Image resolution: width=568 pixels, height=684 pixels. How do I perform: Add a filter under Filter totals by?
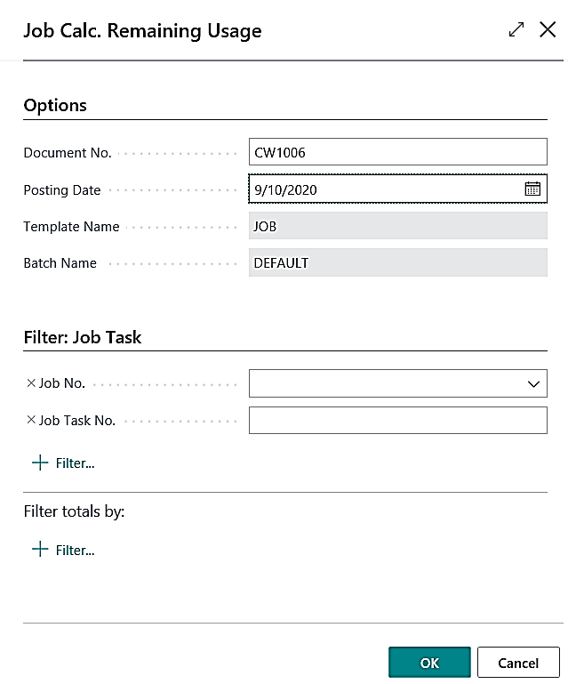[x=63, y=551]
